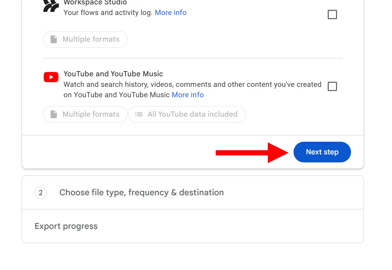
Task: Click the red YouTube play logo
Action: pyautogui.click(x=51, y=77)
